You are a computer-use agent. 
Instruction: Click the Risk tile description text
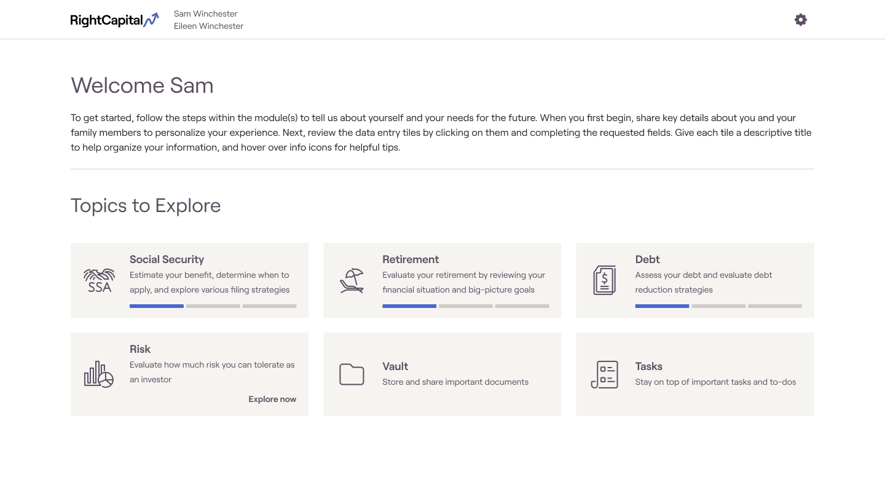click(x=212, y=372)
